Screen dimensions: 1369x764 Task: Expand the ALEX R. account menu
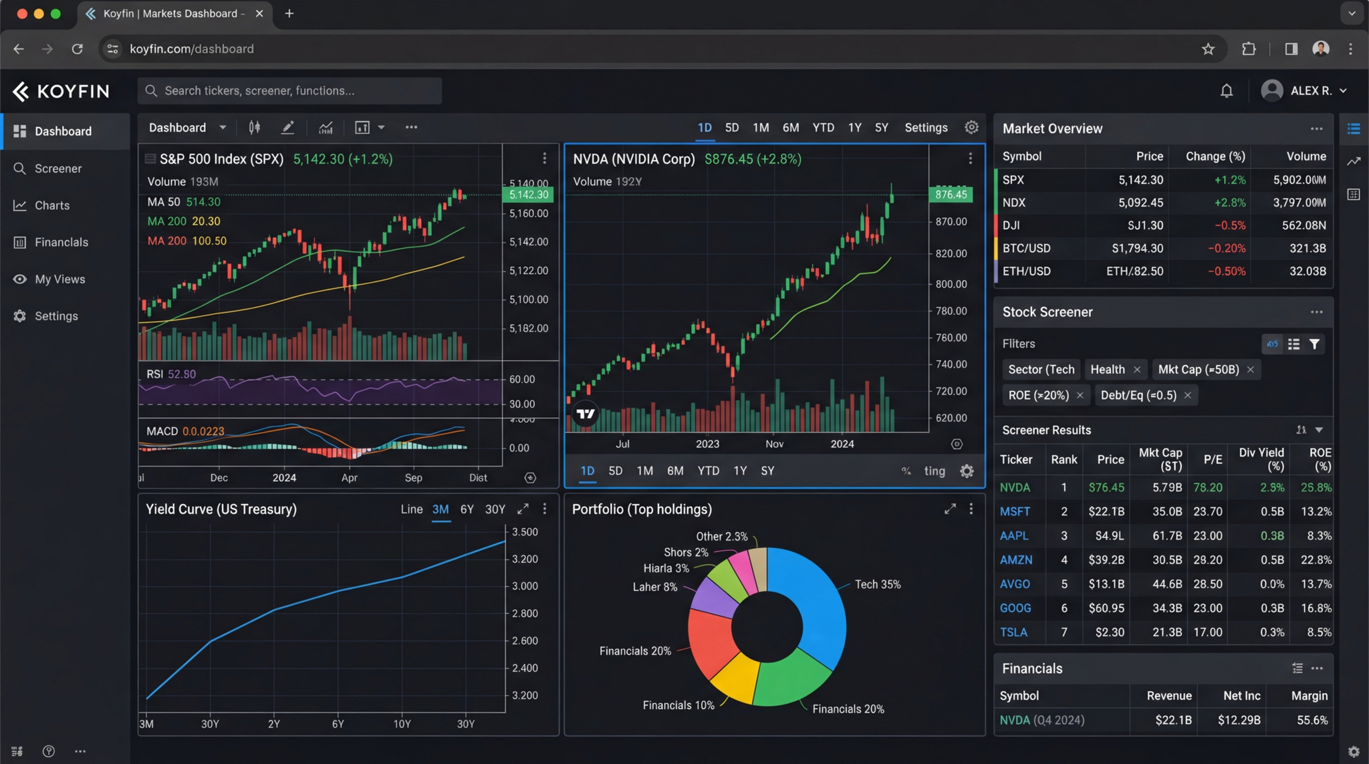1303,90
